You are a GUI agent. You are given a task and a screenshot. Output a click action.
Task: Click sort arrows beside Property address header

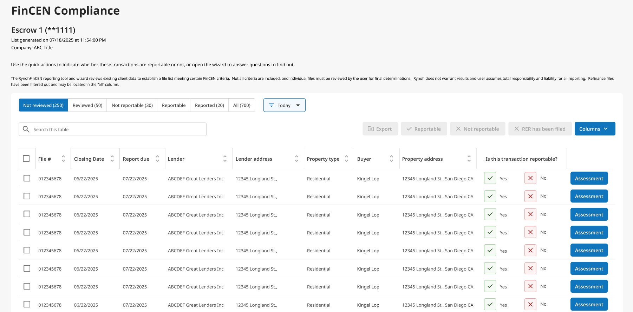coord(469,159)
